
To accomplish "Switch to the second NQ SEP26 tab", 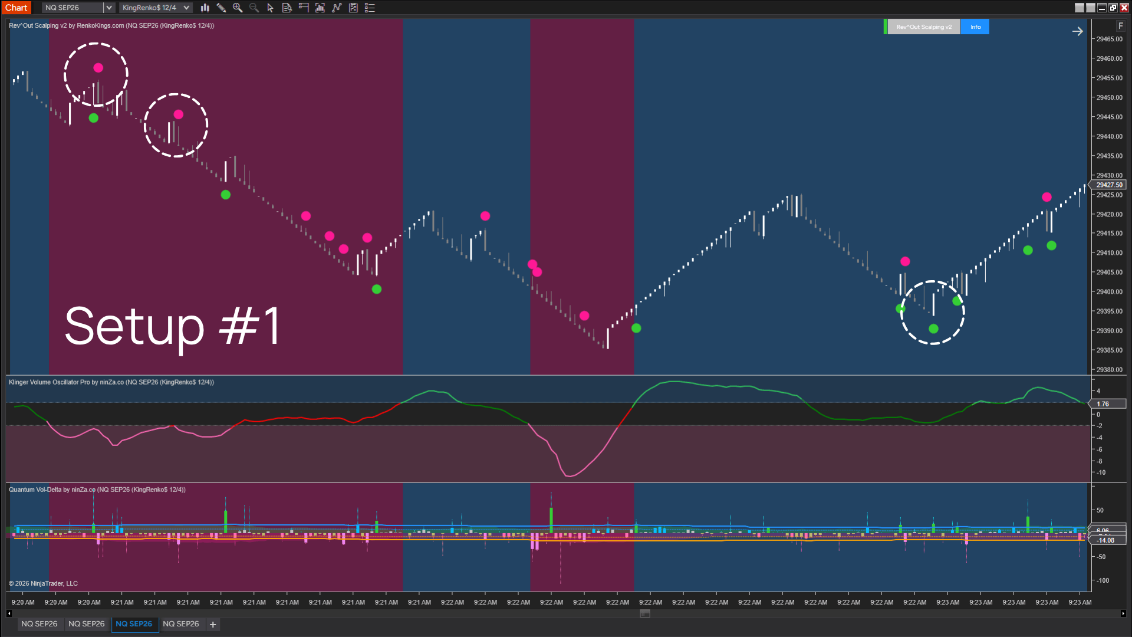I will point(87,624).
